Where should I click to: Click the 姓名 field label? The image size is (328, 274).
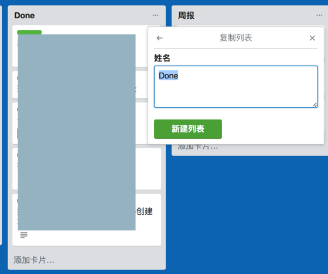162,58
